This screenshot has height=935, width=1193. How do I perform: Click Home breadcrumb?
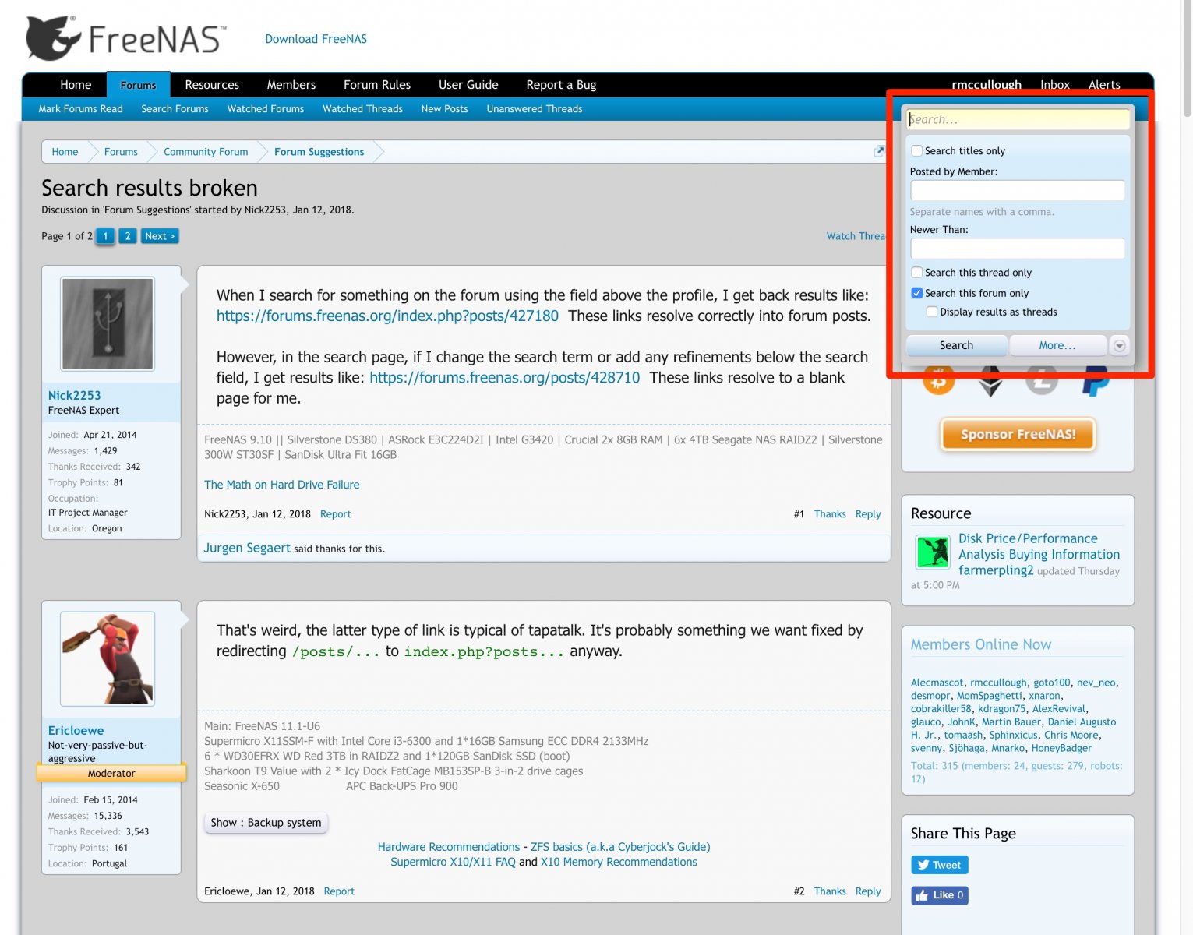coord(65,152)
